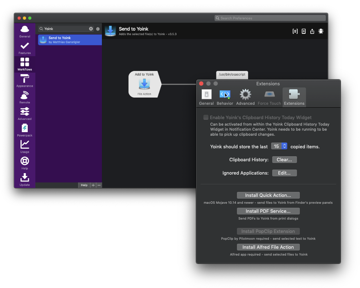Remove selected workflow with minus button

pyautogui.click(x=99, y=185)
